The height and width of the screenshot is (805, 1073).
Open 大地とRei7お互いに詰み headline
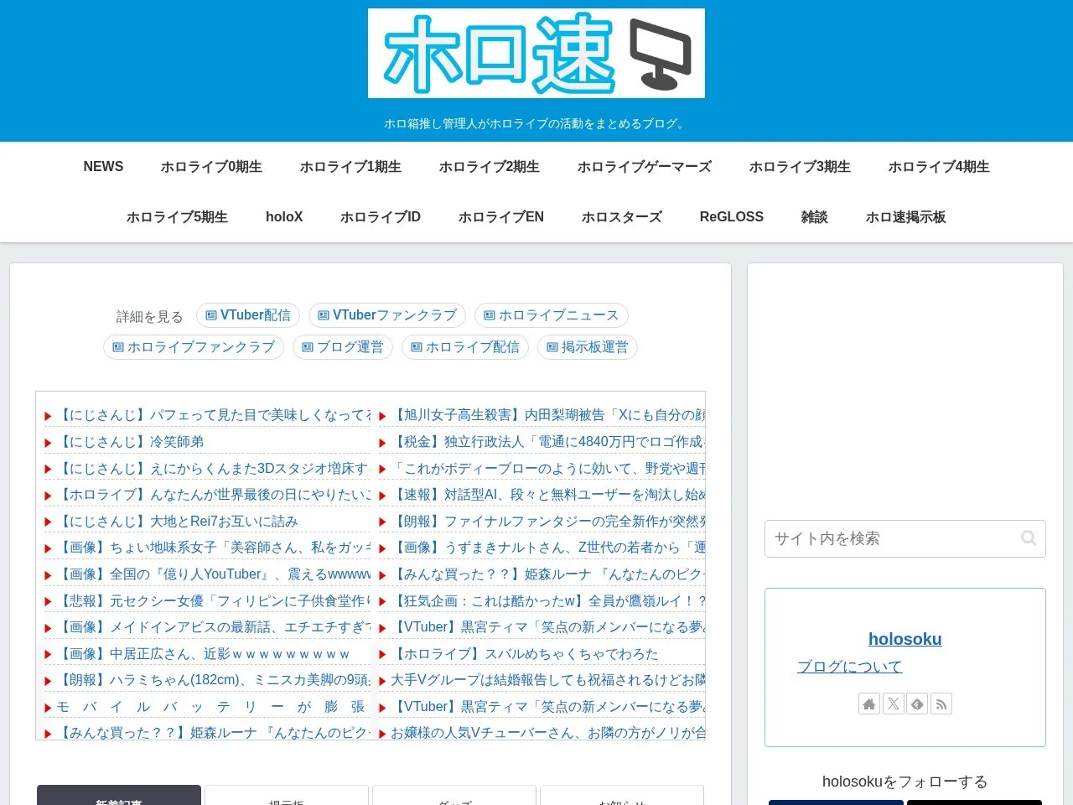(177, 522)
